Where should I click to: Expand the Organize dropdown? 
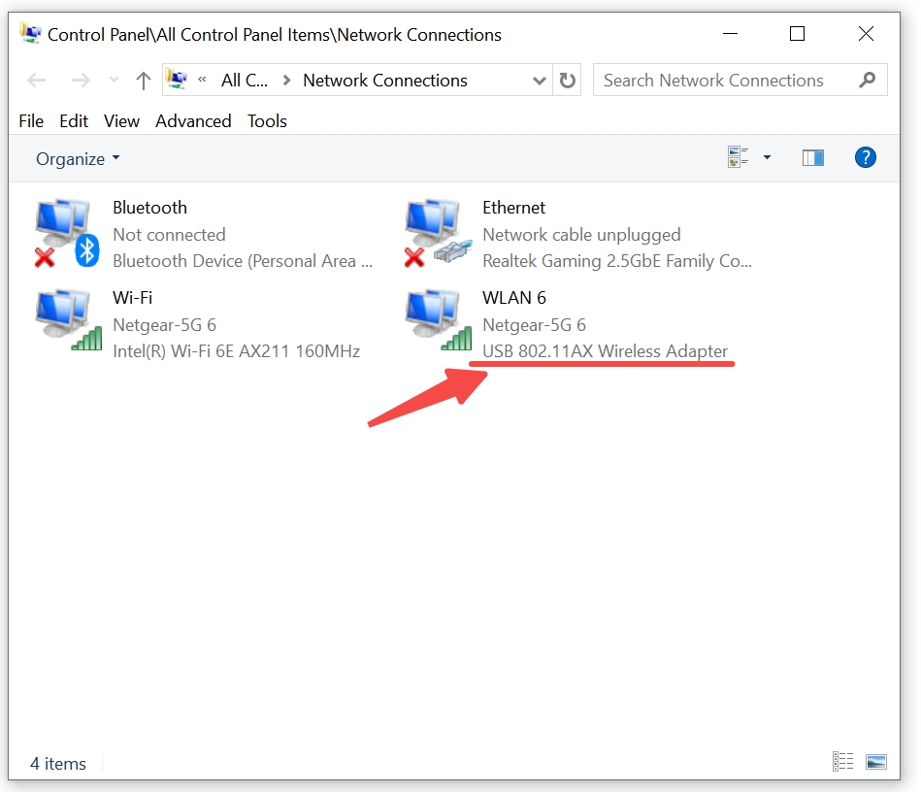pos(78,158)
